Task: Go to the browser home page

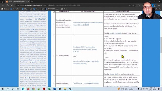Action: click(x=12, y=5)
